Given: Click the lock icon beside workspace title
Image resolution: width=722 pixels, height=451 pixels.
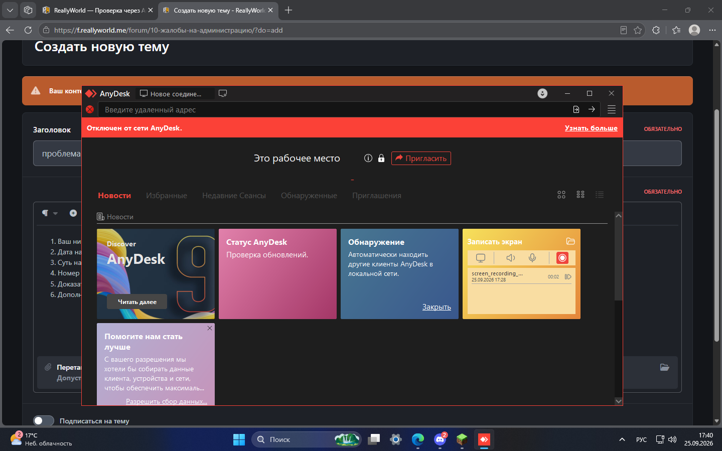Looking at the screenshot, I should tap(381, 159).
